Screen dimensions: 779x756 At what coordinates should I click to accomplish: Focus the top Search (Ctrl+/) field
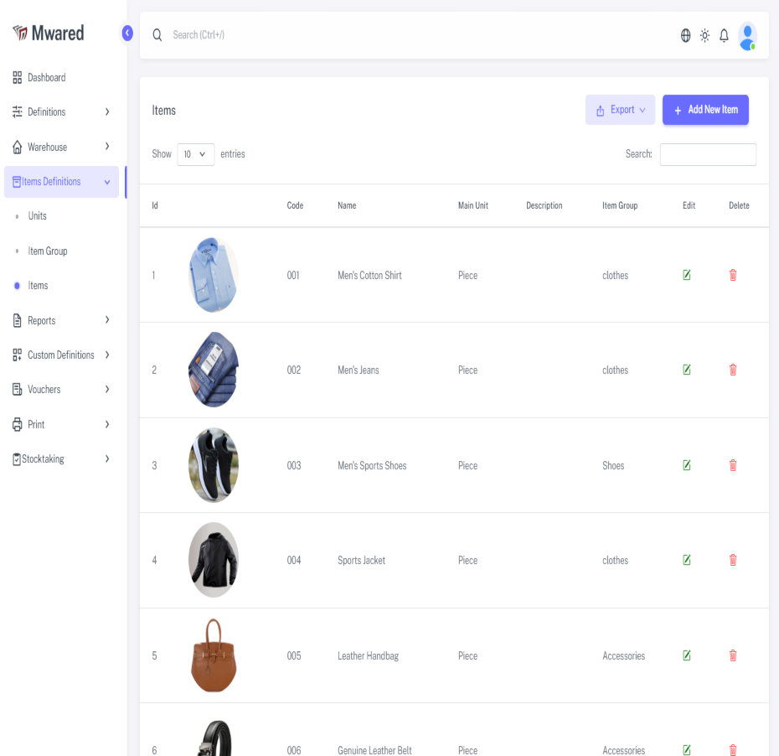tap(199, 35)
